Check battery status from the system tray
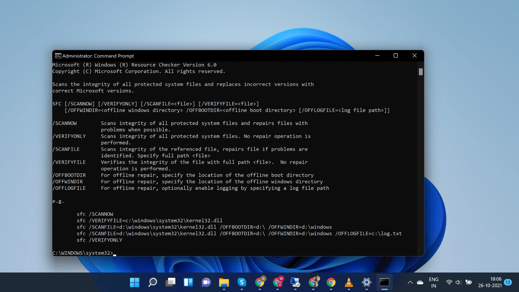The image size is (519, 292). [468, 282]
